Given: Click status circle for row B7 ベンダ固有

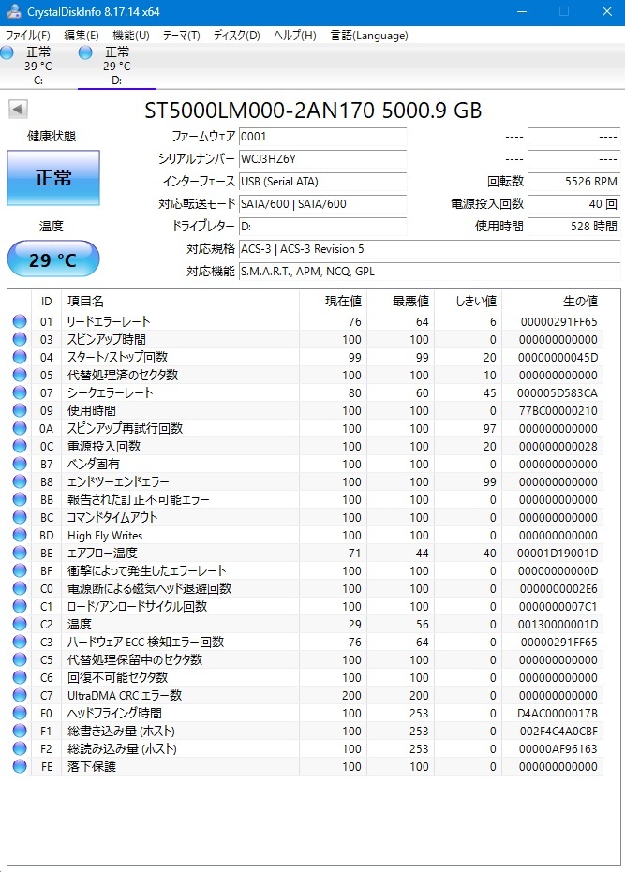Looking at the screenshot, I should (20, 464).
